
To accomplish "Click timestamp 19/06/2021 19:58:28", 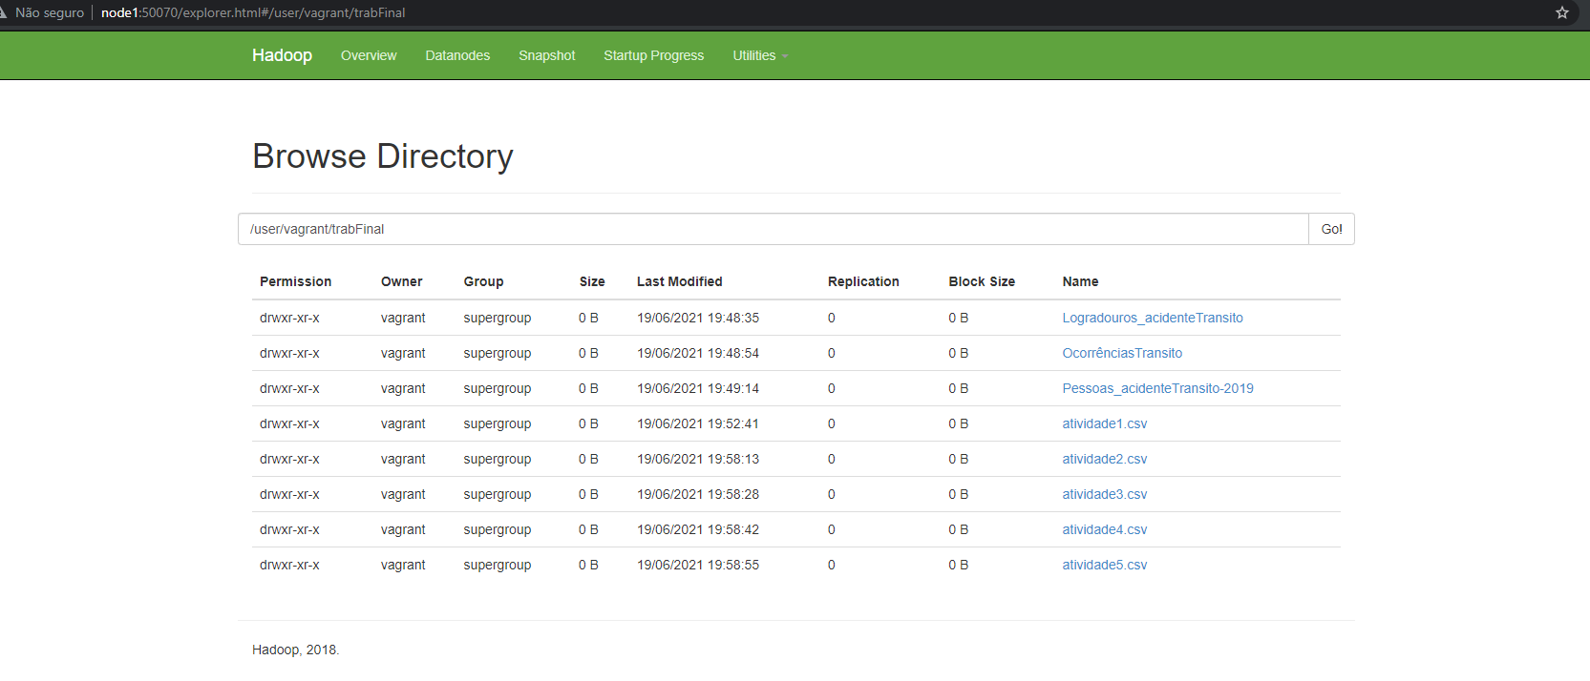I will click(x=698, y=494).
